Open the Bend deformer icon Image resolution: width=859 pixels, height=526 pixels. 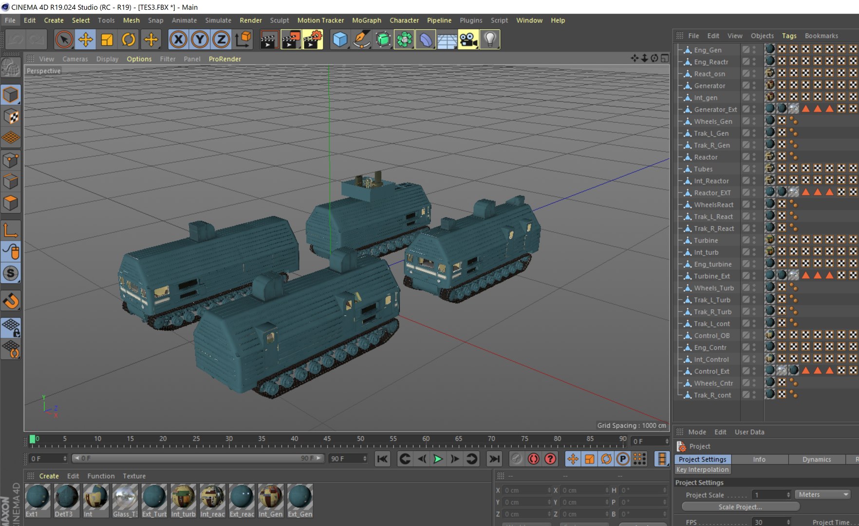[x=426, y=39]
